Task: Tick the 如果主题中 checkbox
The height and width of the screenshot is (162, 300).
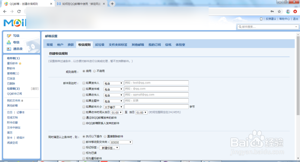Action: pyautogui.click(x=84, y=101)
